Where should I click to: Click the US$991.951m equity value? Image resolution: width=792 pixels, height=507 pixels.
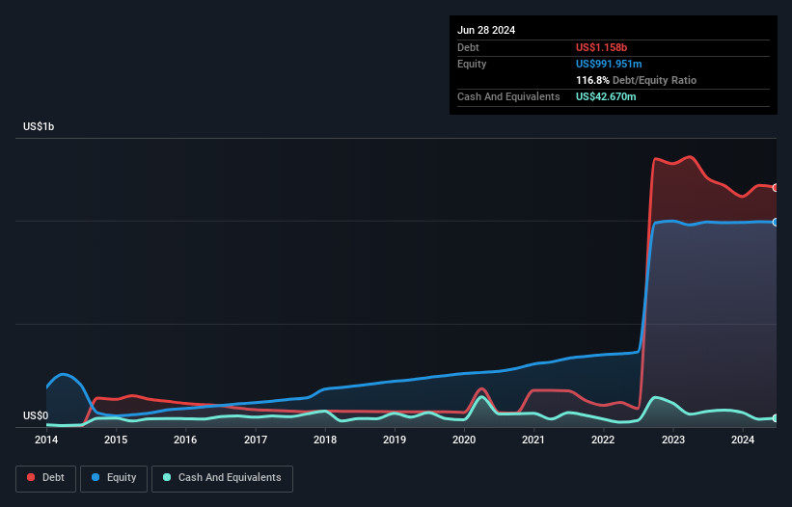coord(609,64)
